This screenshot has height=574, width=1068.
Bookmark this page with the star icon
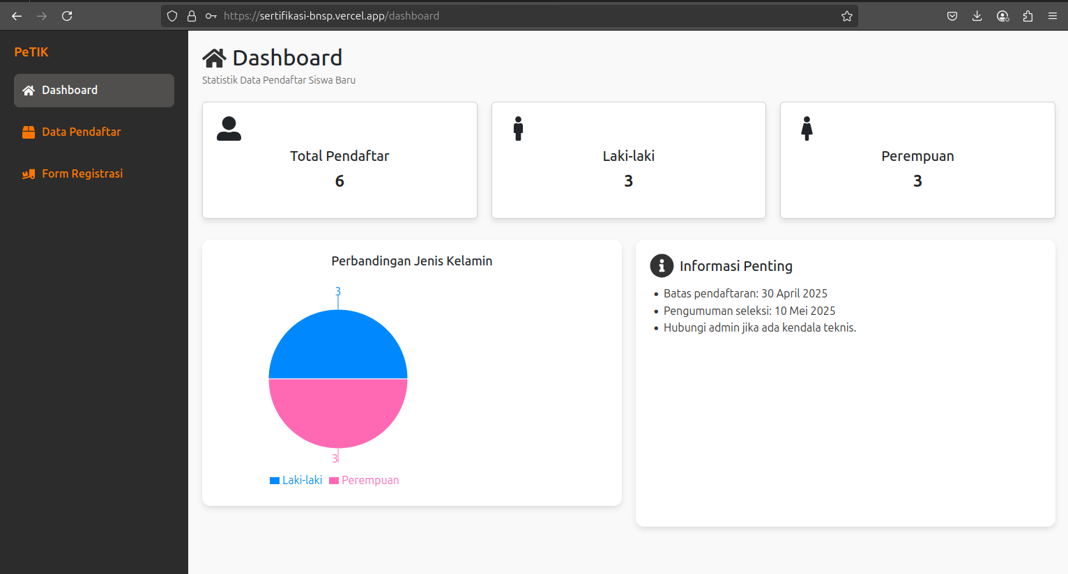coord(846,16)
